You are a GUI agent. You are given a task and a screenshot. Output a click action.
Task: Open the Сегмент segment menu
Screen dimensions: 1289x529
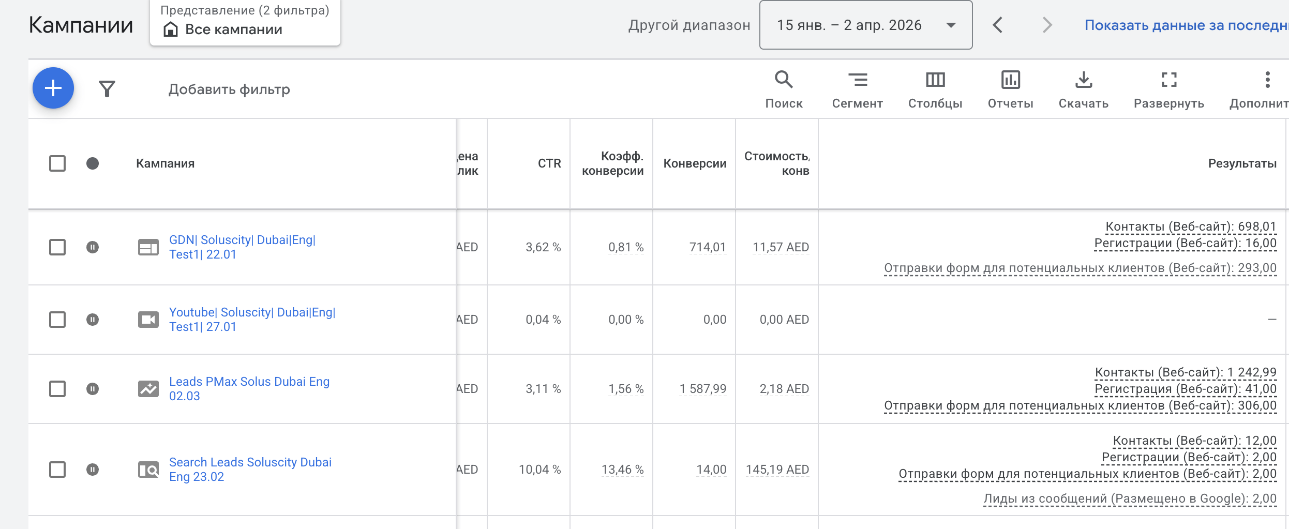pyautogui.click(x=857, y=89)
